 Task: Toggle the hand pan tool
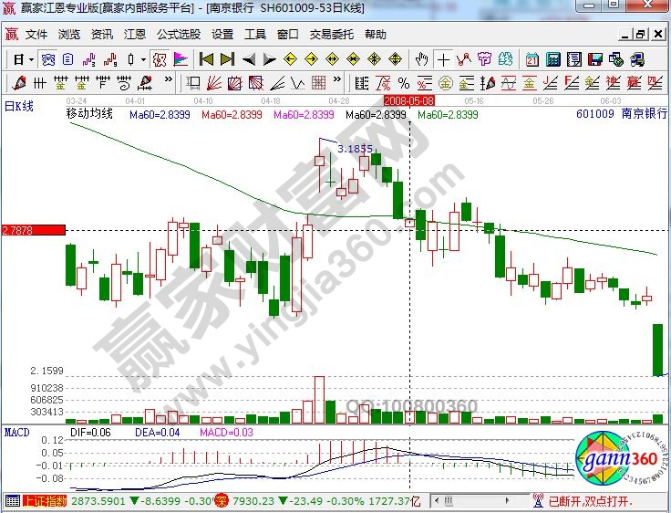pos(422,59)
